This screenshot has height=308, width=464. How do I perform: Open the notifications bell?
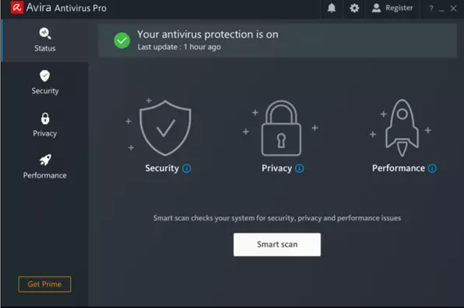coord(332,8)
